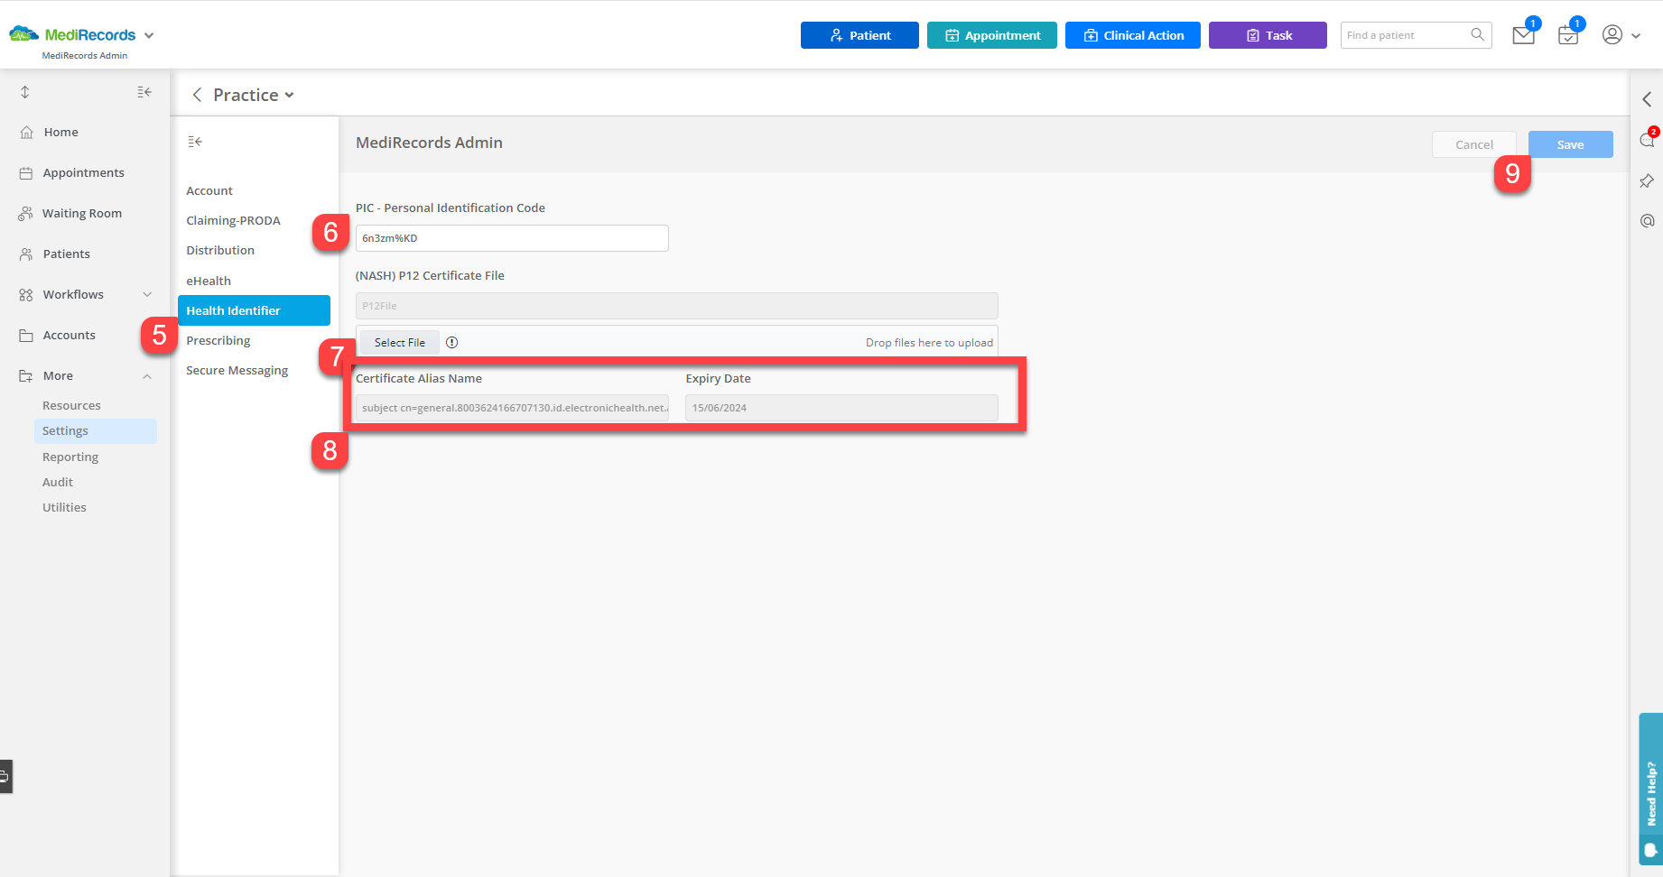Click the Certificate Alias Name field
The height and width of the screenshot is (877, 1663).
click(x=512, y=408)
